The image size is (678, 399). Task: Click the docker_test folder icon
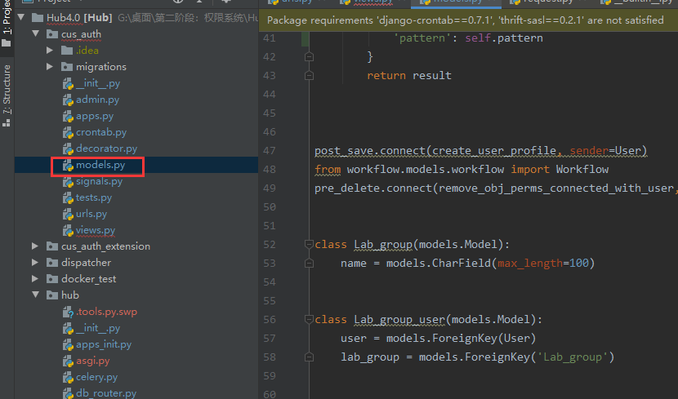pyautogui.click(x=52, y=279)
